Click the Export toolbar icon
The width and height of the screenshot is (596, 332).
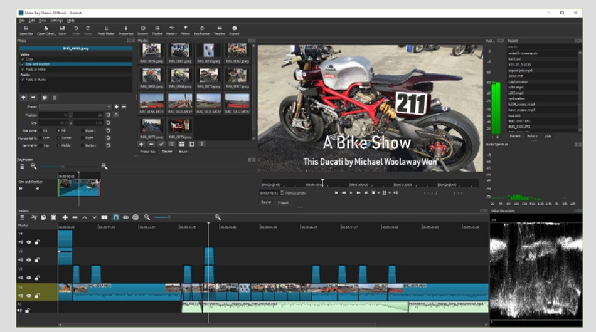click(x=235, y=30)
